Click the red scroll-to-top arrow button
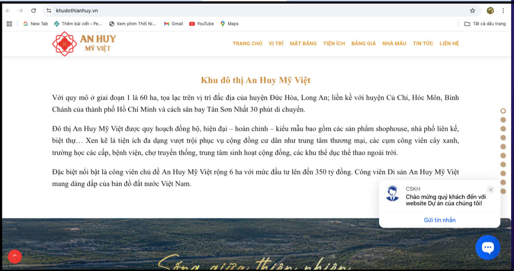 (x=15, y=256)
